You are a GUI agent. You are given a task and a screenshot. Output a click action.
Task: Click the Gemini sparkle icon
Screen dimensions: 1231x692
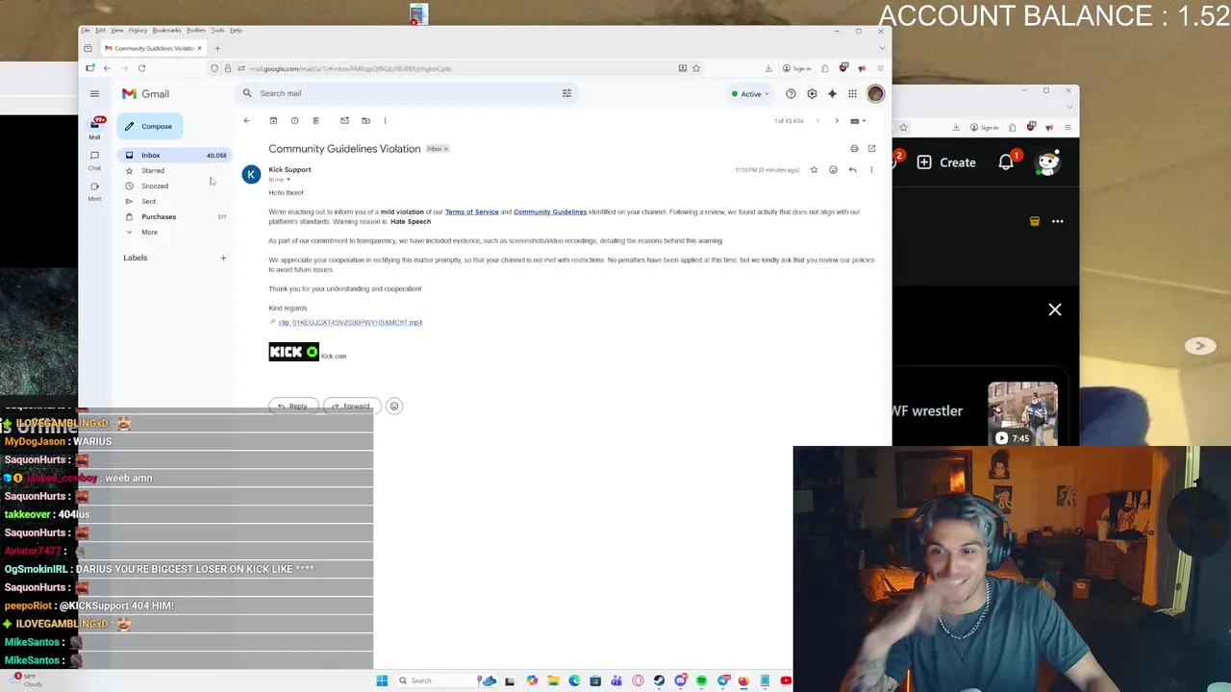(x=832, y=93)
